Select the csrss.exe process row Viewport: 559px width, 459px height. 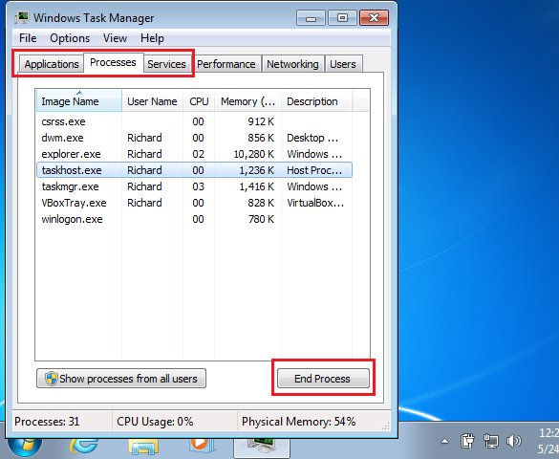pyautogui.click(x=194, y=121)
